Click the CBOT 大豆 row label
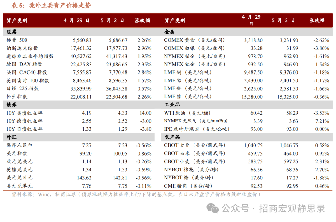The width and height of the screenshot is (336, 222). [194, 145]
